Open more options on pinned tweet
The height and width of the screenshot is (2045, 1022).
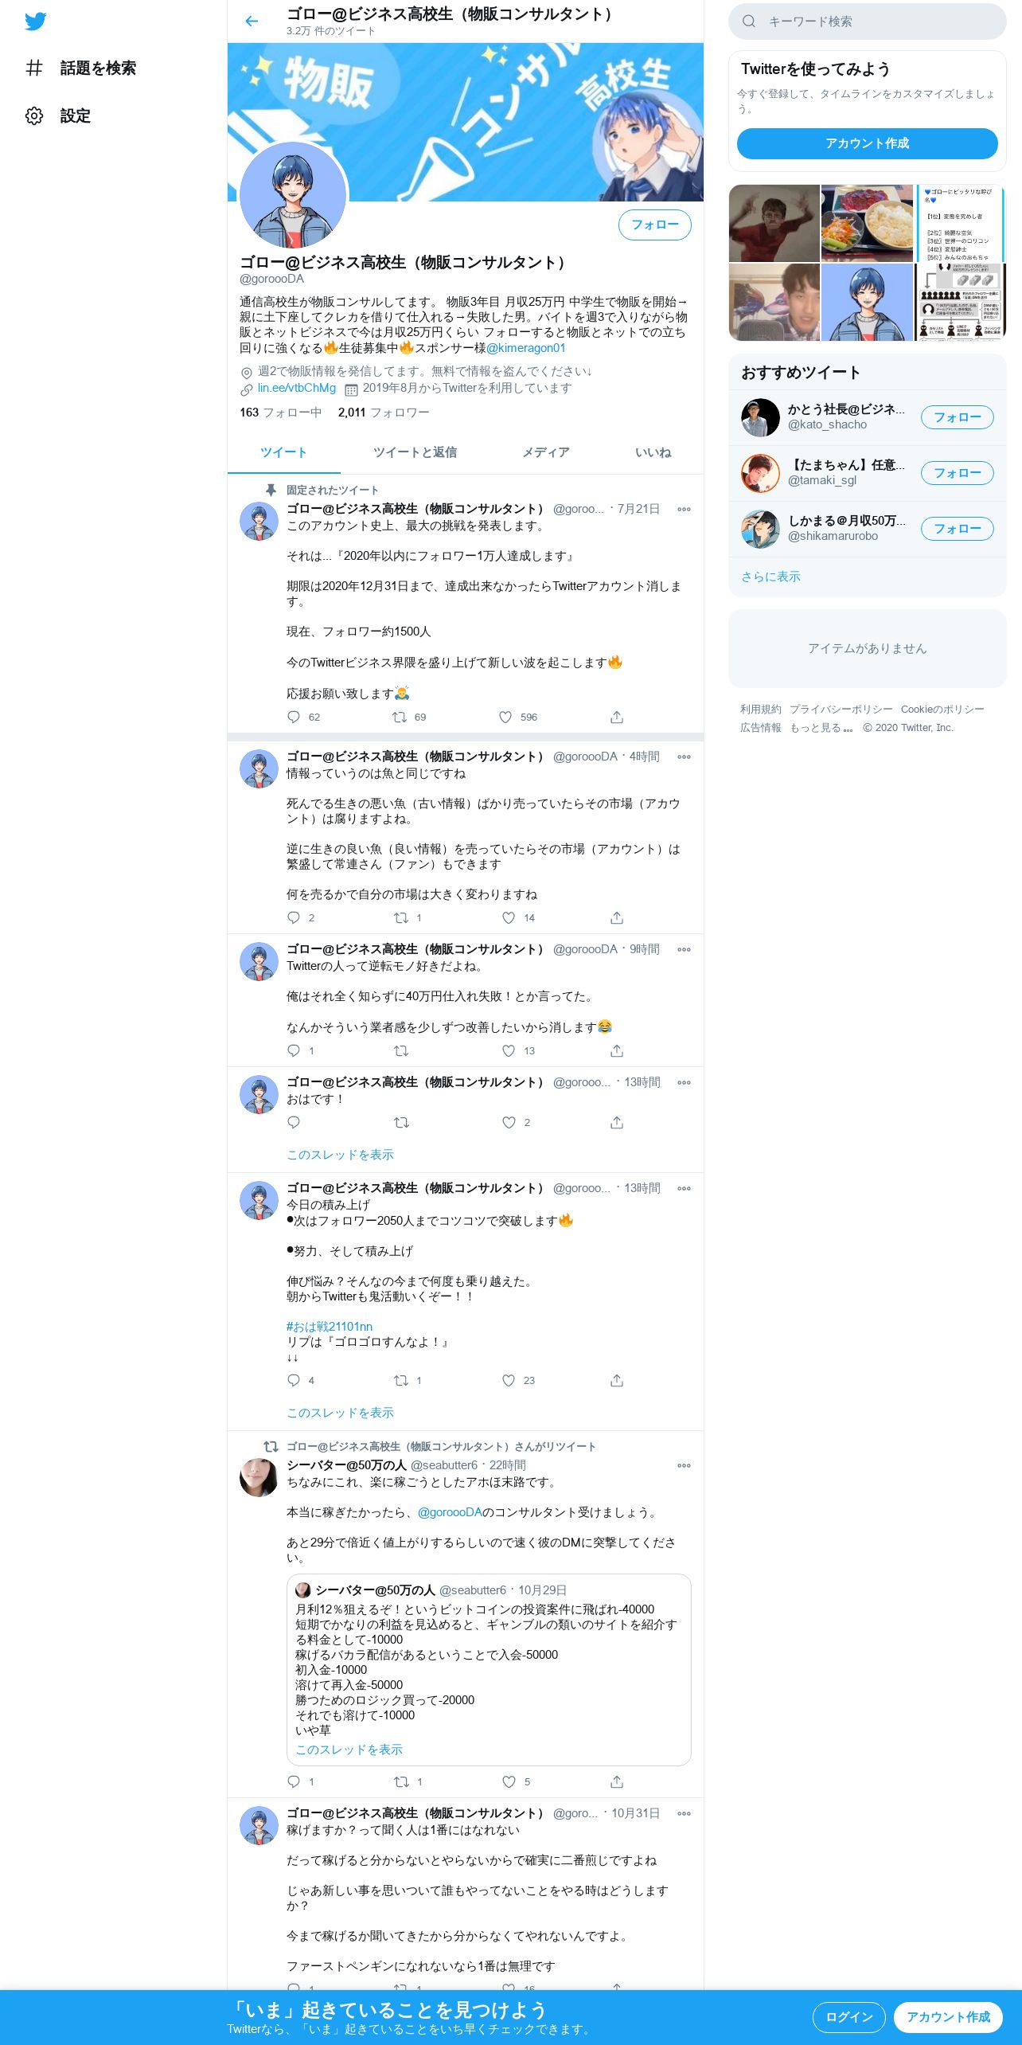pyautogui.click(x=684, y=509)
